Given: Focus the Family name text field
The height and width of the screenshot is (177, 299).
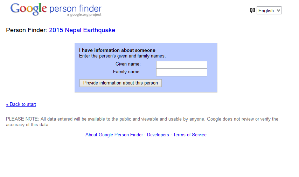Looking at the screenshot, I should tap(181, 73).
